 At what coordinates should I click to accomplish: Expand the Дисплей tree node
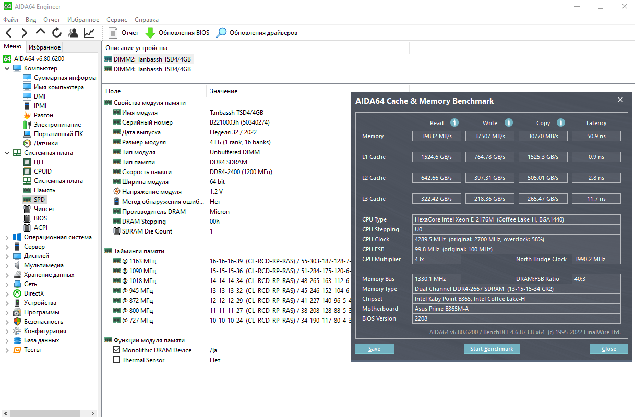tap(7, 256)
